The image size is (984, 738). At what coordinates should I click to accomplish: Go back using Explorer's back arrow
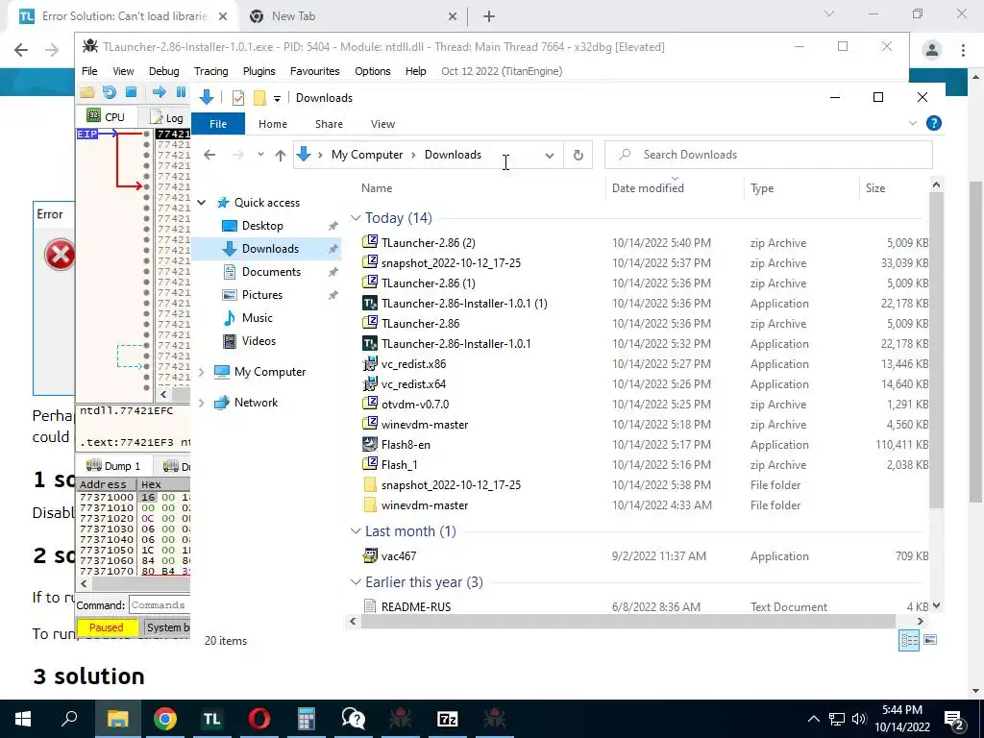coord(209,155)
